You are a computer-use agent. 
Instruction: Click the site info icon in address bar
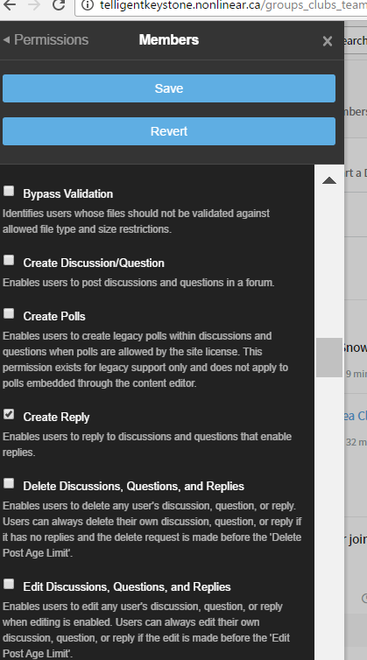click(x=88, y=5)
